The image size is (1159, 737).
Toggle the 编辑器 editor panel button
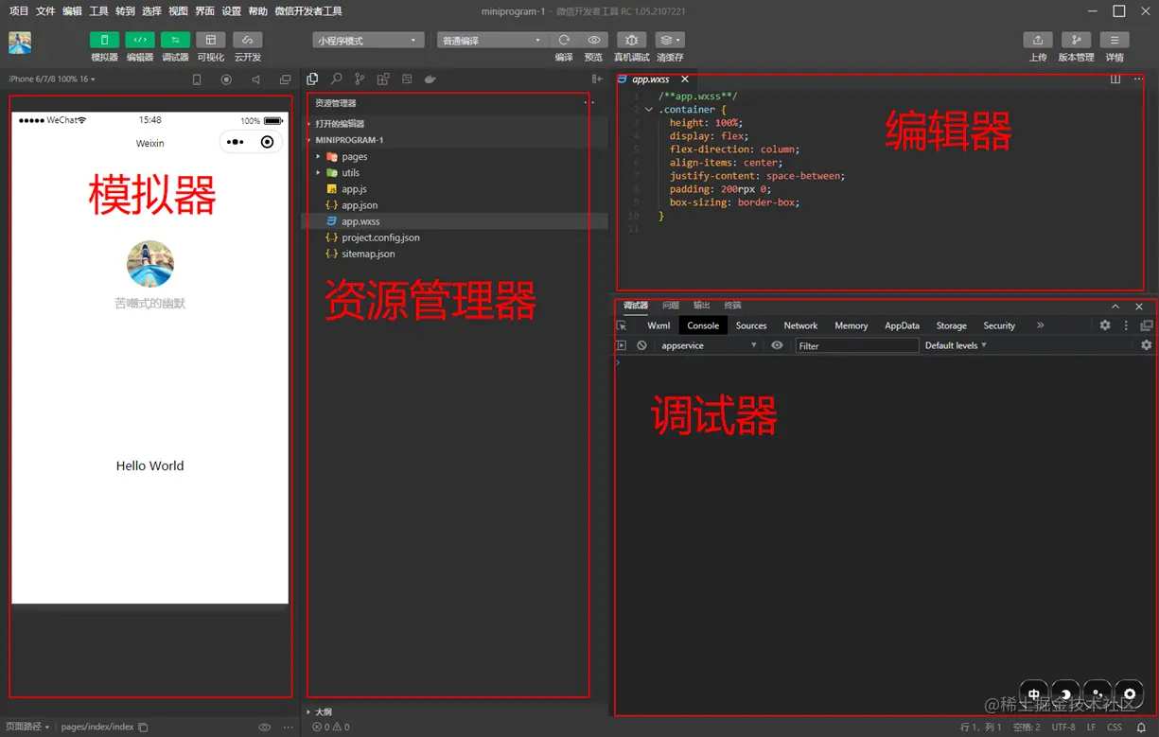(x=140, y=40)
